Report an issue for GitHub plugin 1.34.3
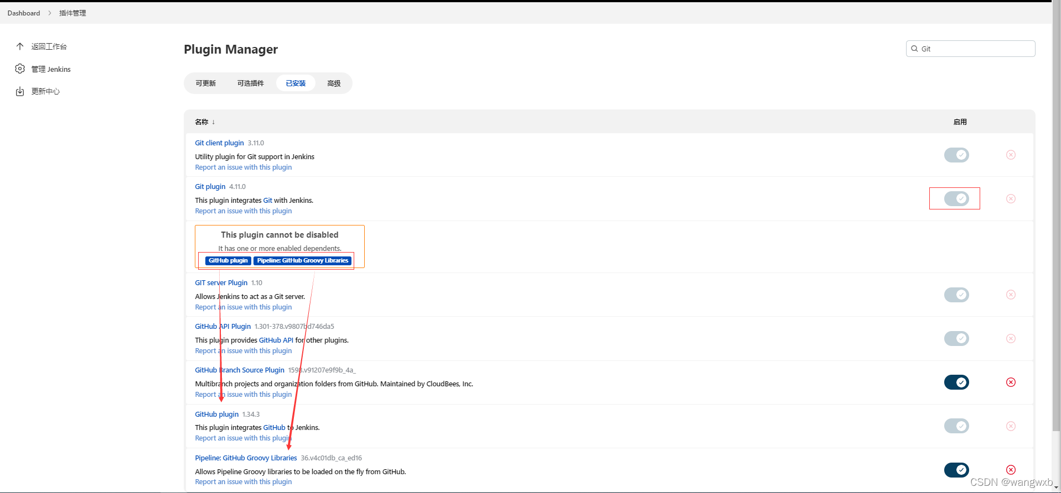Viewport: 1061px width, 493px height. [244, 438]
